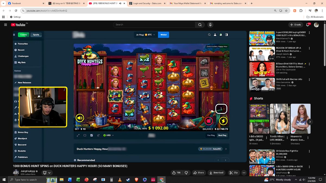Open YouTube account avatar menu
Image resolution: width=326 pixels, height=183 pixels.
[316, 25]
